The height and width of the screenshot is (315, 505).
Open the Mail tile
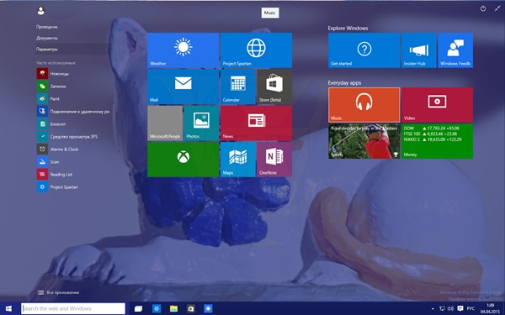(x=183, y=87)
